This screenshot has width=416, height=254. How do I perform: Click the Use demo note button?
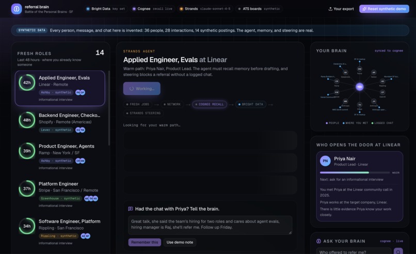180,242
